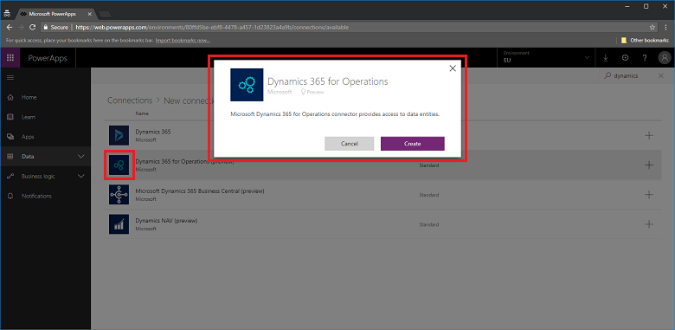Image resolution: width=675 pixels, height=330 pixels.
Task: Click the Dynamics 365 connector icon
Action: click(x=119, y=135)
